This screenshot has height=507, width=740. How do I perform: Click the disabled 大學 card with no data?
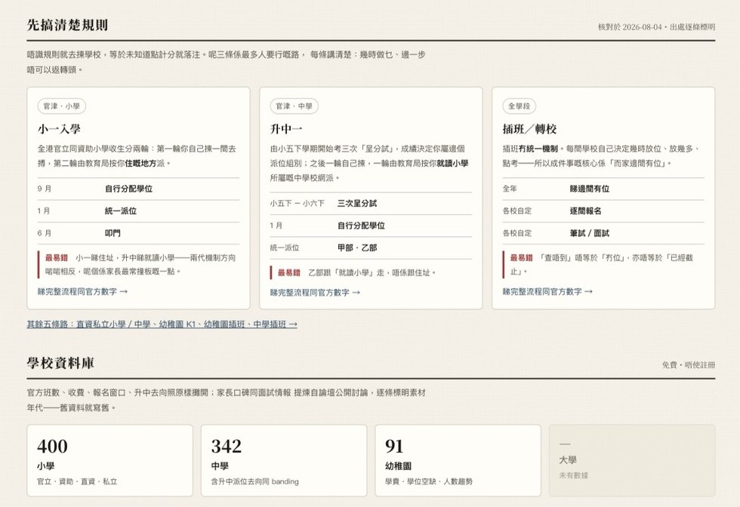(x=632, y=460)
